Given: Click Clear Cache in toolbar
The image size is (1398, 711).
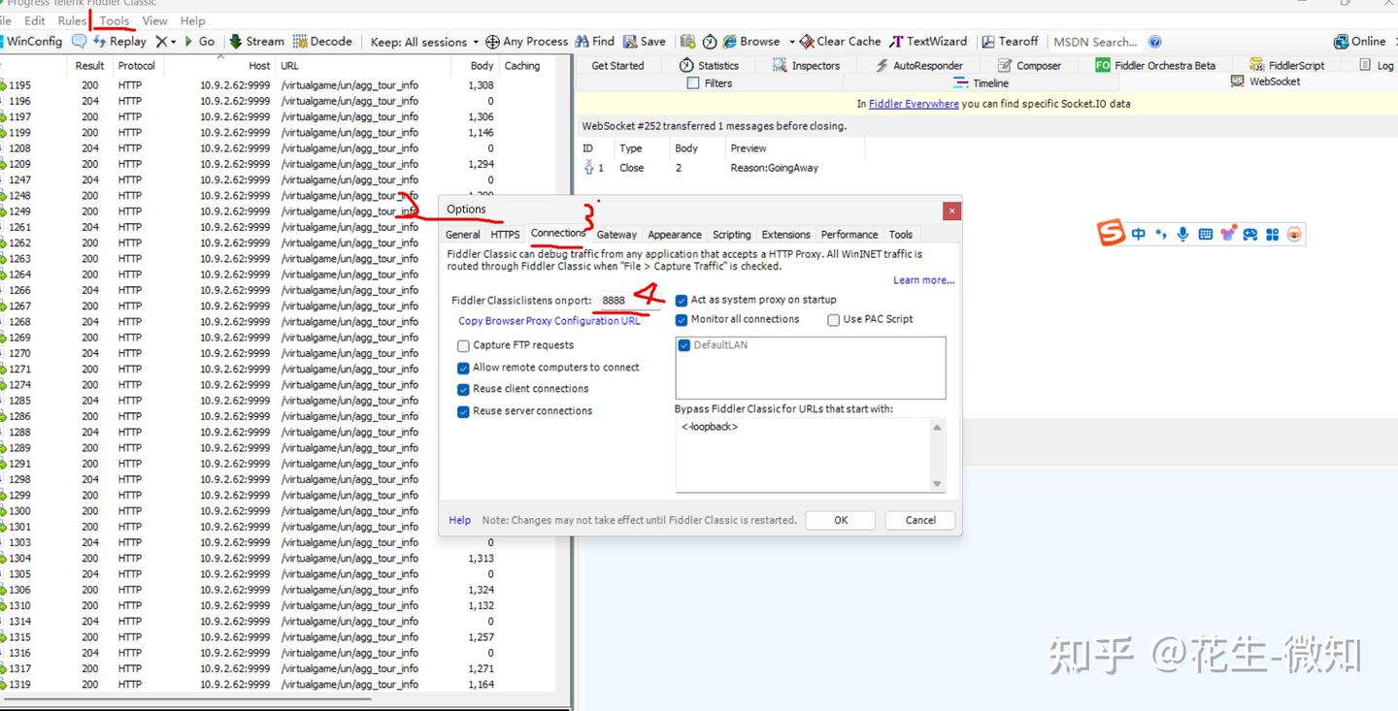Looking at the screenshot, I should 840,42.
